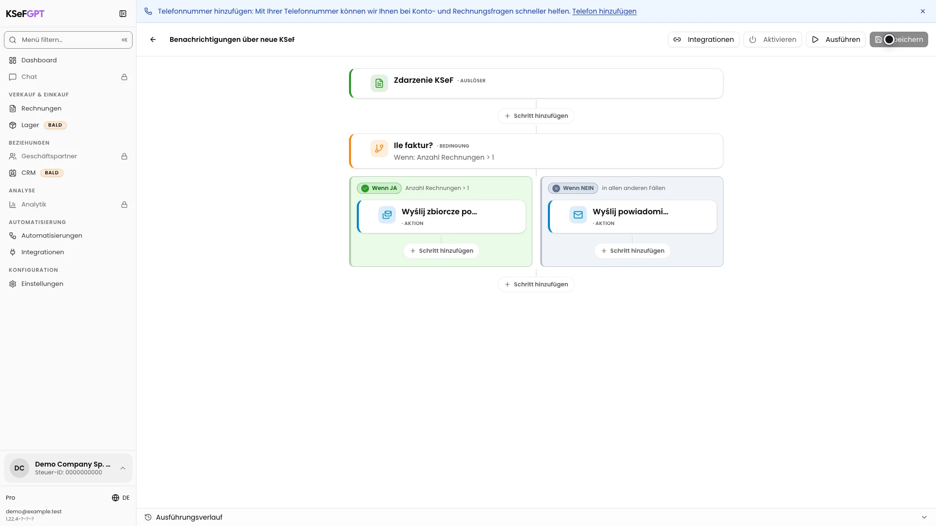The height and width of the screenshot is (526, 936).
Task: Focus the Menü filtern search field
Action: tap(68, 40)
